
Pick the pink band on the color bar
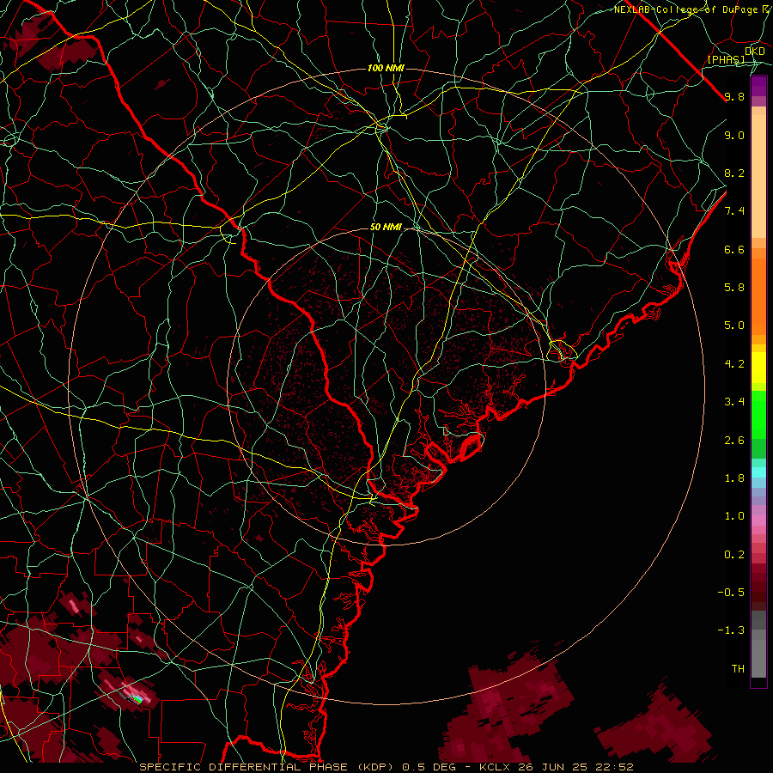point(758,520)
